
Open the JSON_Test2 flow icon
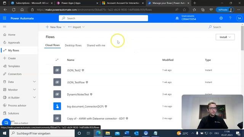click(x=57, y=70)
